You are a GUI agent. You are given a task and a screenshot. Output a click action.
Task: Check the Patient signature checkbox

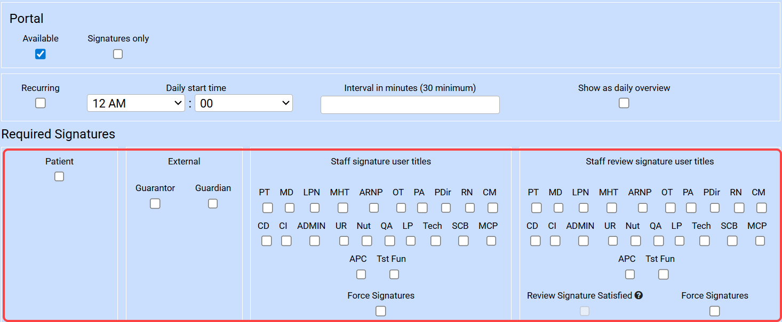[x=59, y=176]
